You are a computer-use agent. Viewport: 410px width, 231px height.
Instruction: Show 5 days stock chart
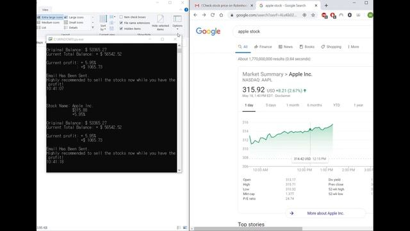(270, 105)
